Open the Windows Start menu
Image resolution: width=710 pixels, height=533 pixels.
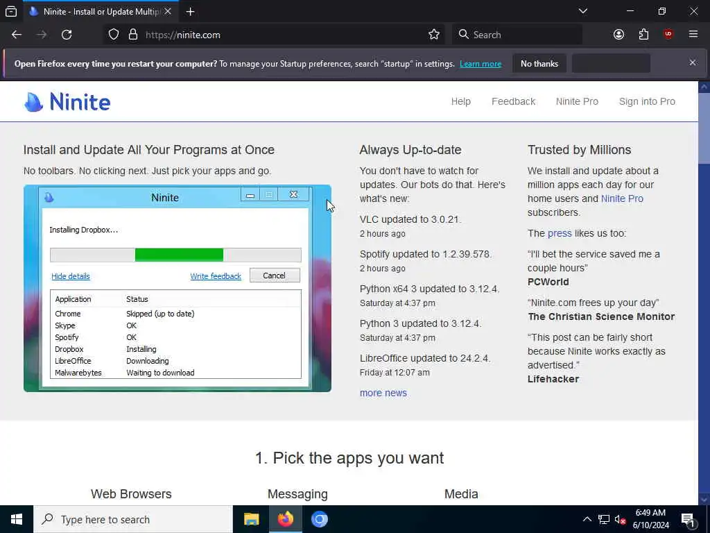point(17,519)
